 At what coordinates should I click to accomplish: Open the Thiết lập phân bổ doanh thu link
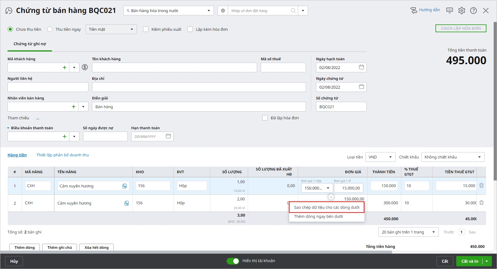[62, 155]
